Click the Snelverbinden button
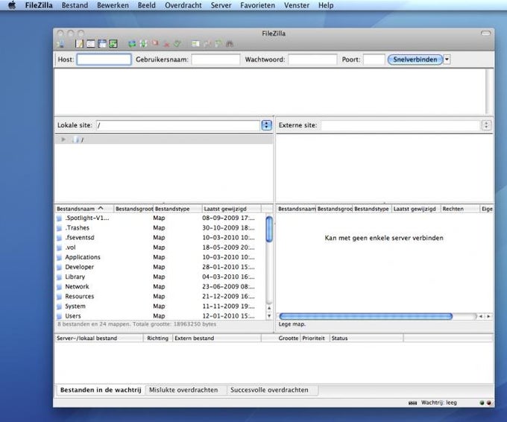This screenshot has width=507, height=422. (x=415, y=60)
